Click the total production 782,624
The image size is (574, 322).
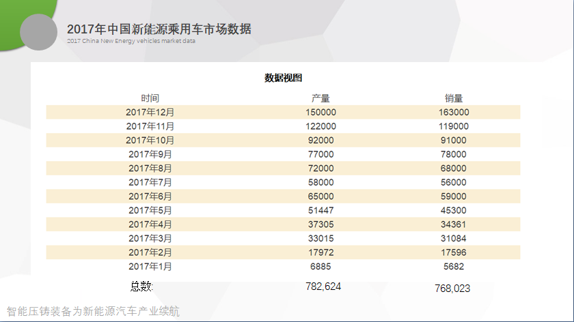(x=323, y=287)
